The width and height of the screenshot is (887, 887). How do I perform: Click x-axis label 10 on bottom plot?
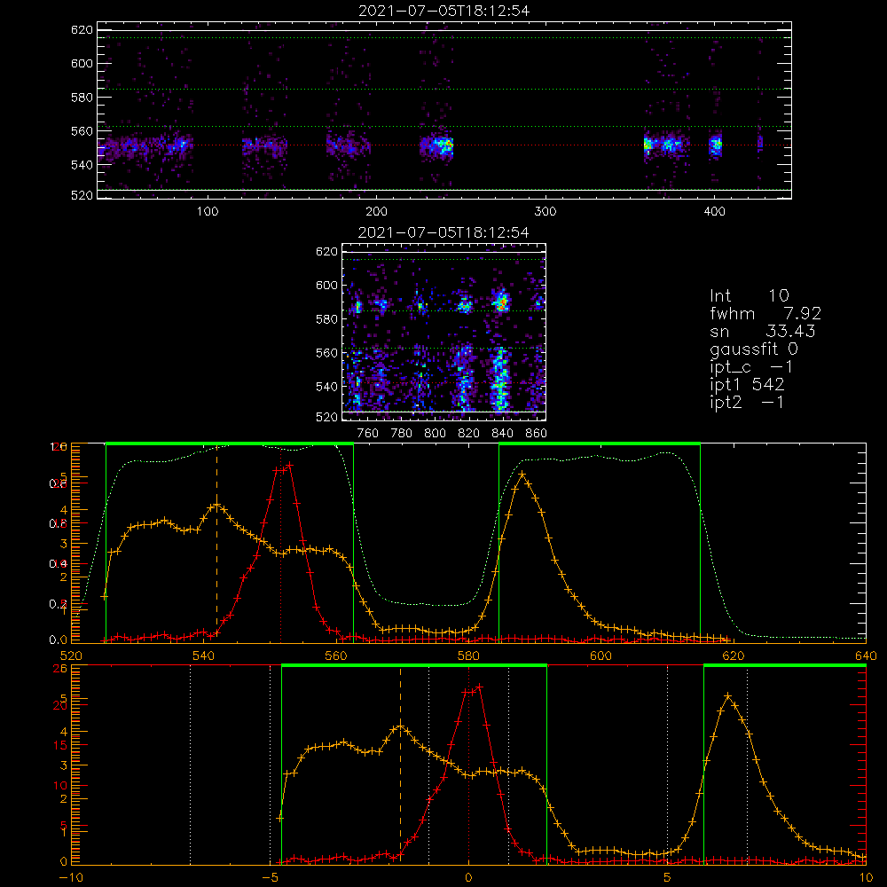pyautogui.click(x=866, y=878)
